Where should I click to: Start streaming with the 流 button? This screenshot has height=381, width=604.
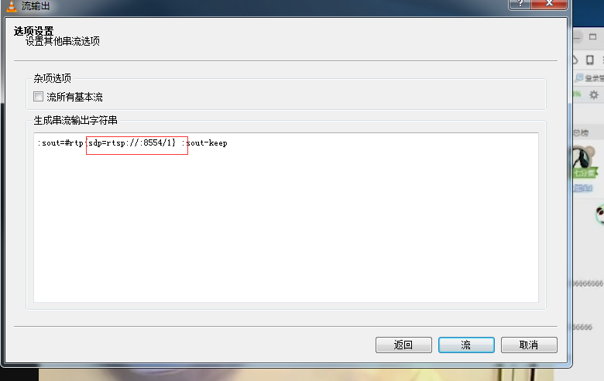tap(466, 345)
